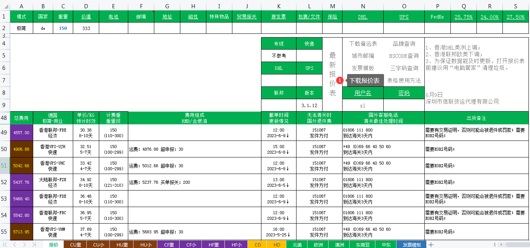Click the last sheet navigation arrow

coord(34,245)
